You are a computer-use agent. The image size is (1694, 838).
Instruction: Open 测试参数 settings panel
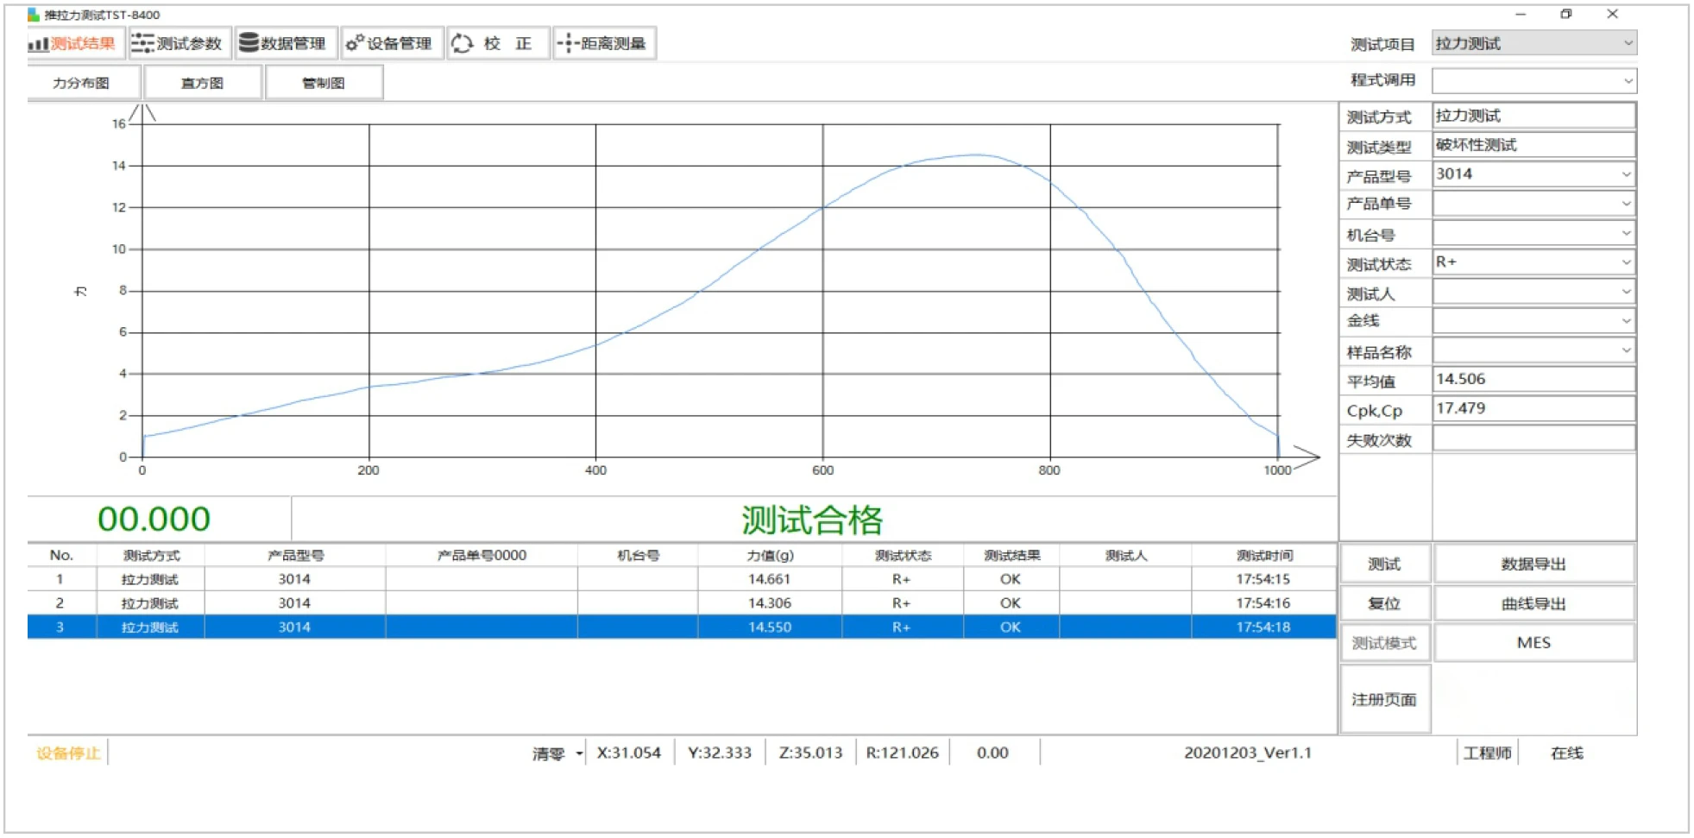179,43
